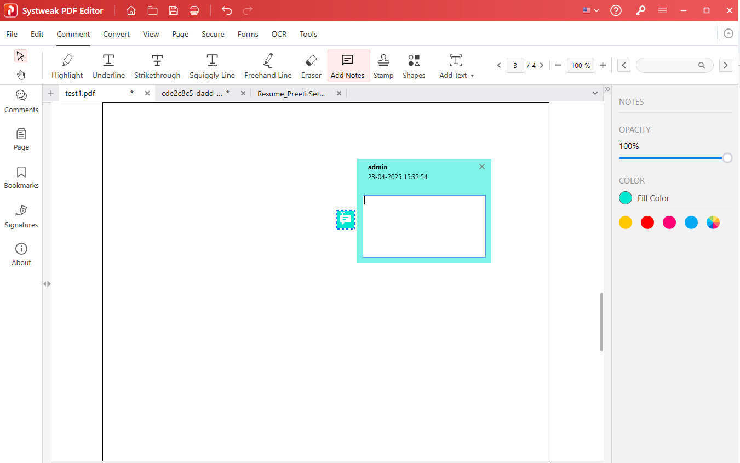Image resolution: width=740 pixels, height=463 pixels.
Task: Select the note annotation icon on page
Action: 346,220
